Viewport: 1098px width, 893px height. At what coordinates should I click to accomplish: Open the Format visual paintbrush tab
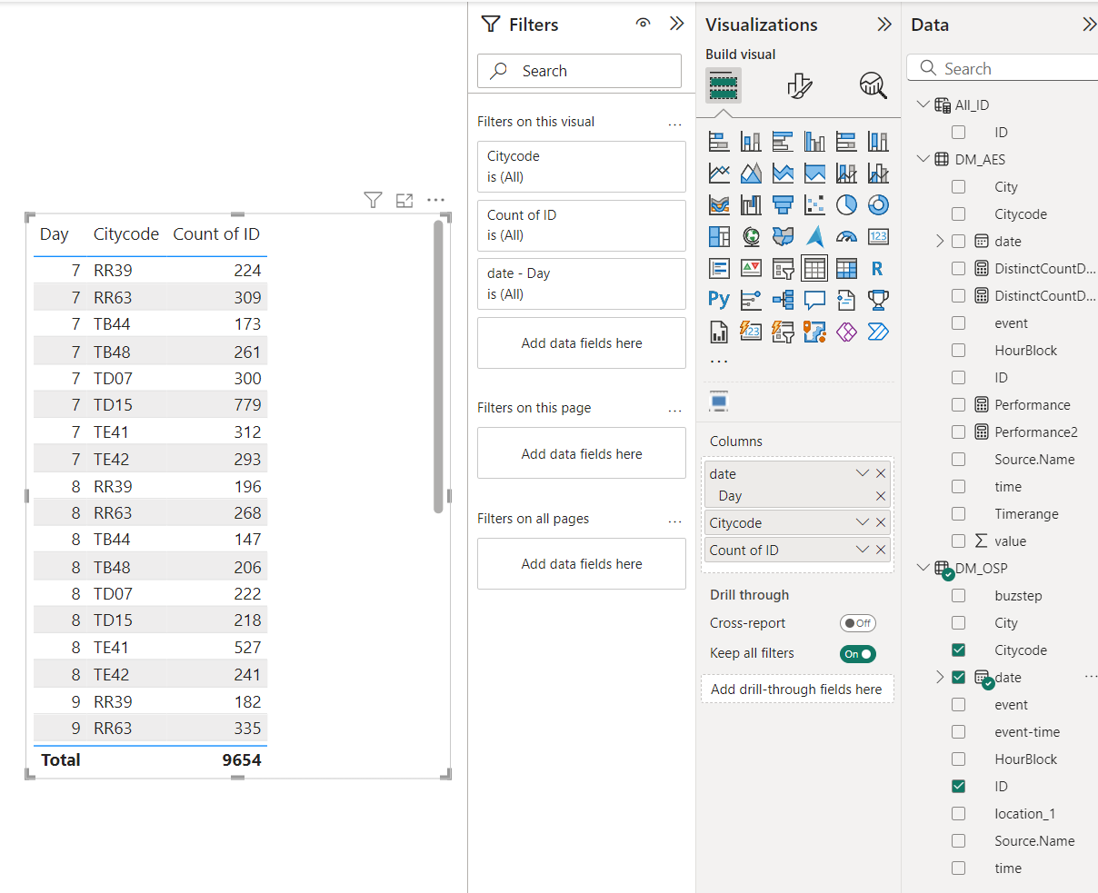(x=799, y=86)
